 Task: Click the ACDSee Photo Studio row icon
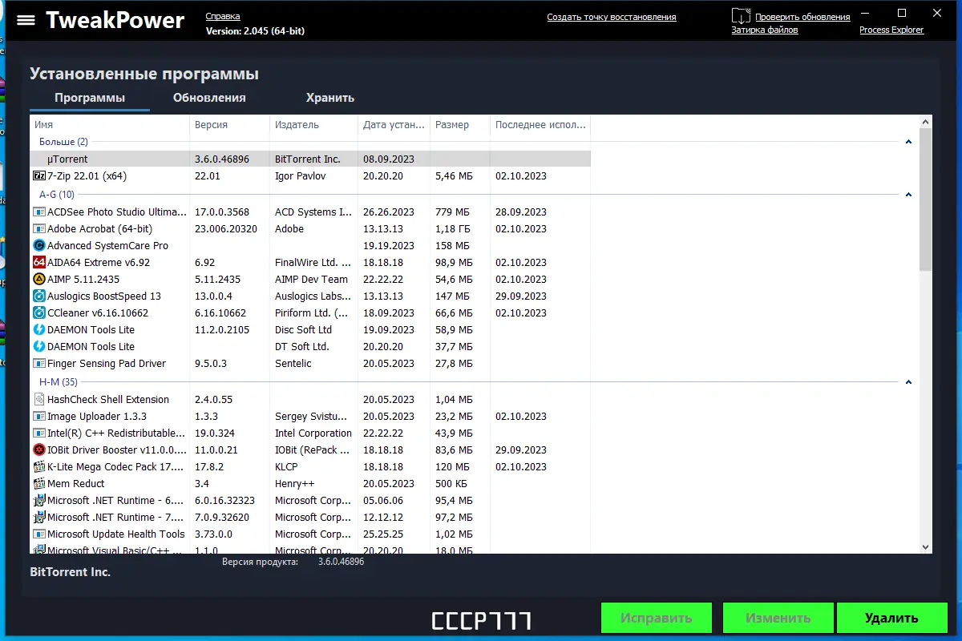click(39, 212)
